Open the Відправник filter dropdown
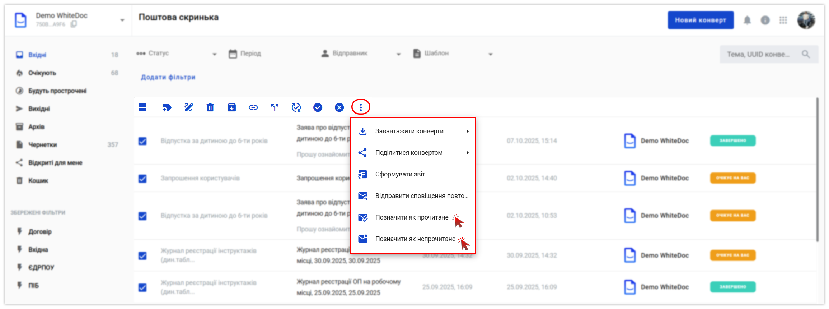Image resolution: width=829 pixels, height=309 pixels. (361, 54)
